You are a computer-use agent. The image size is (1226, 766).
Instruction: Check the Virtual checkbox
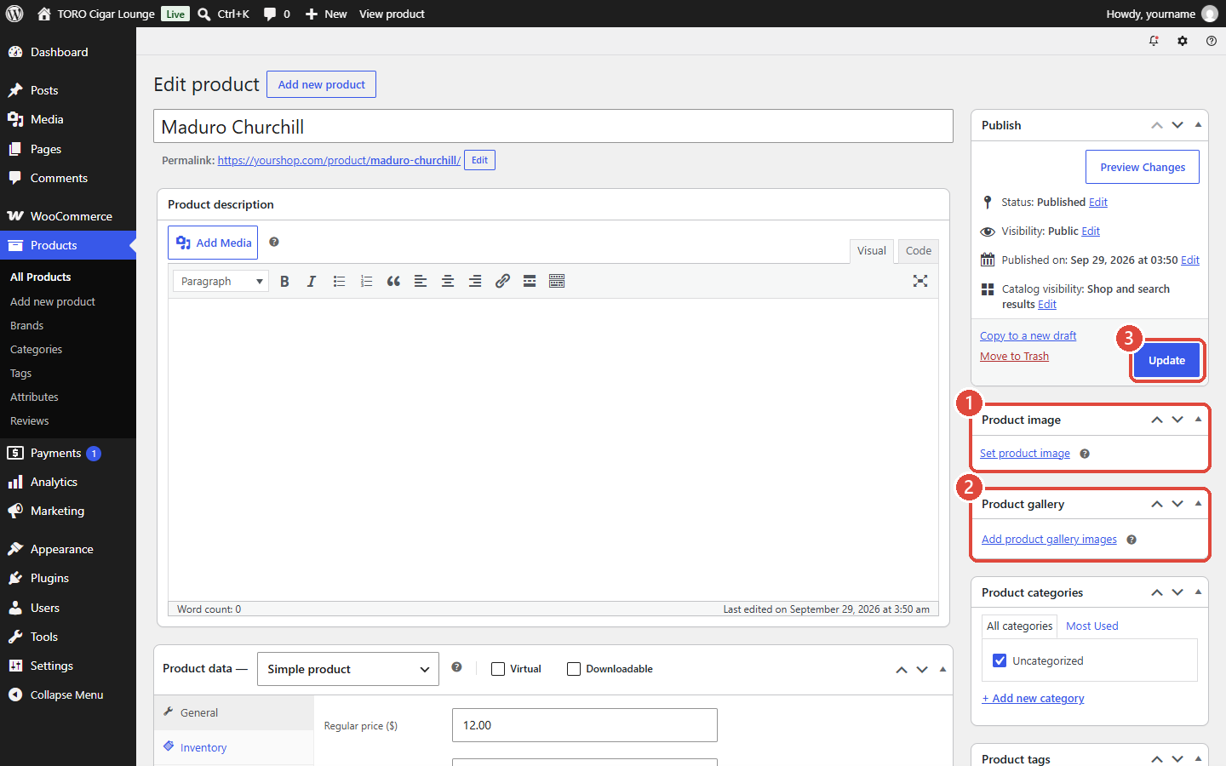pyautogui.click(x=498, y=669)
